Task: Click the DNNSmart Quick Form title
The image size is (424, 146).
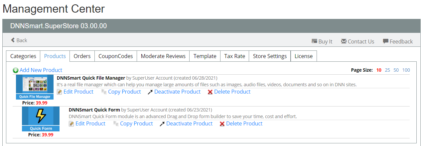Action: click(94, 110)
